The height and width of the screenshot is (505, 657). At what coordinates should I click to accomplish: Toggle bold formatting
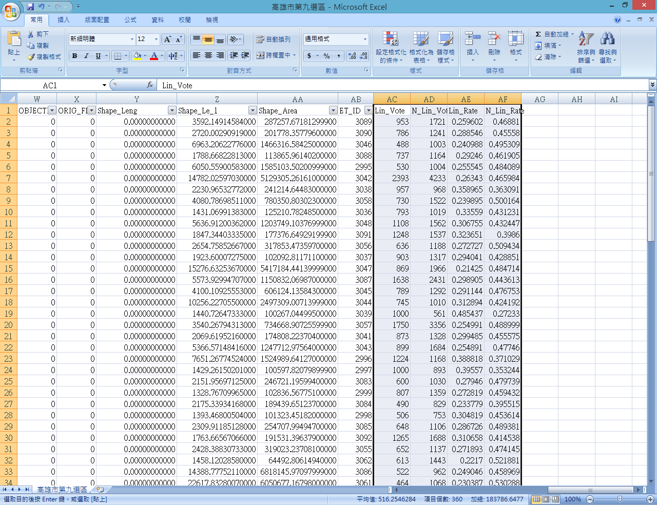click(x=75, y=56)
